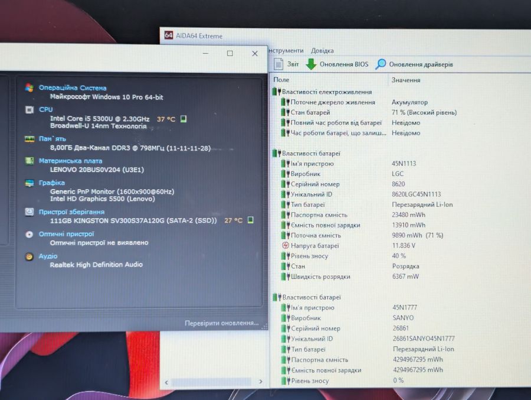This screenshot has height=400, width=531.
Task: Click the 27 °C storage temperature value
Action: click(233, 220)
